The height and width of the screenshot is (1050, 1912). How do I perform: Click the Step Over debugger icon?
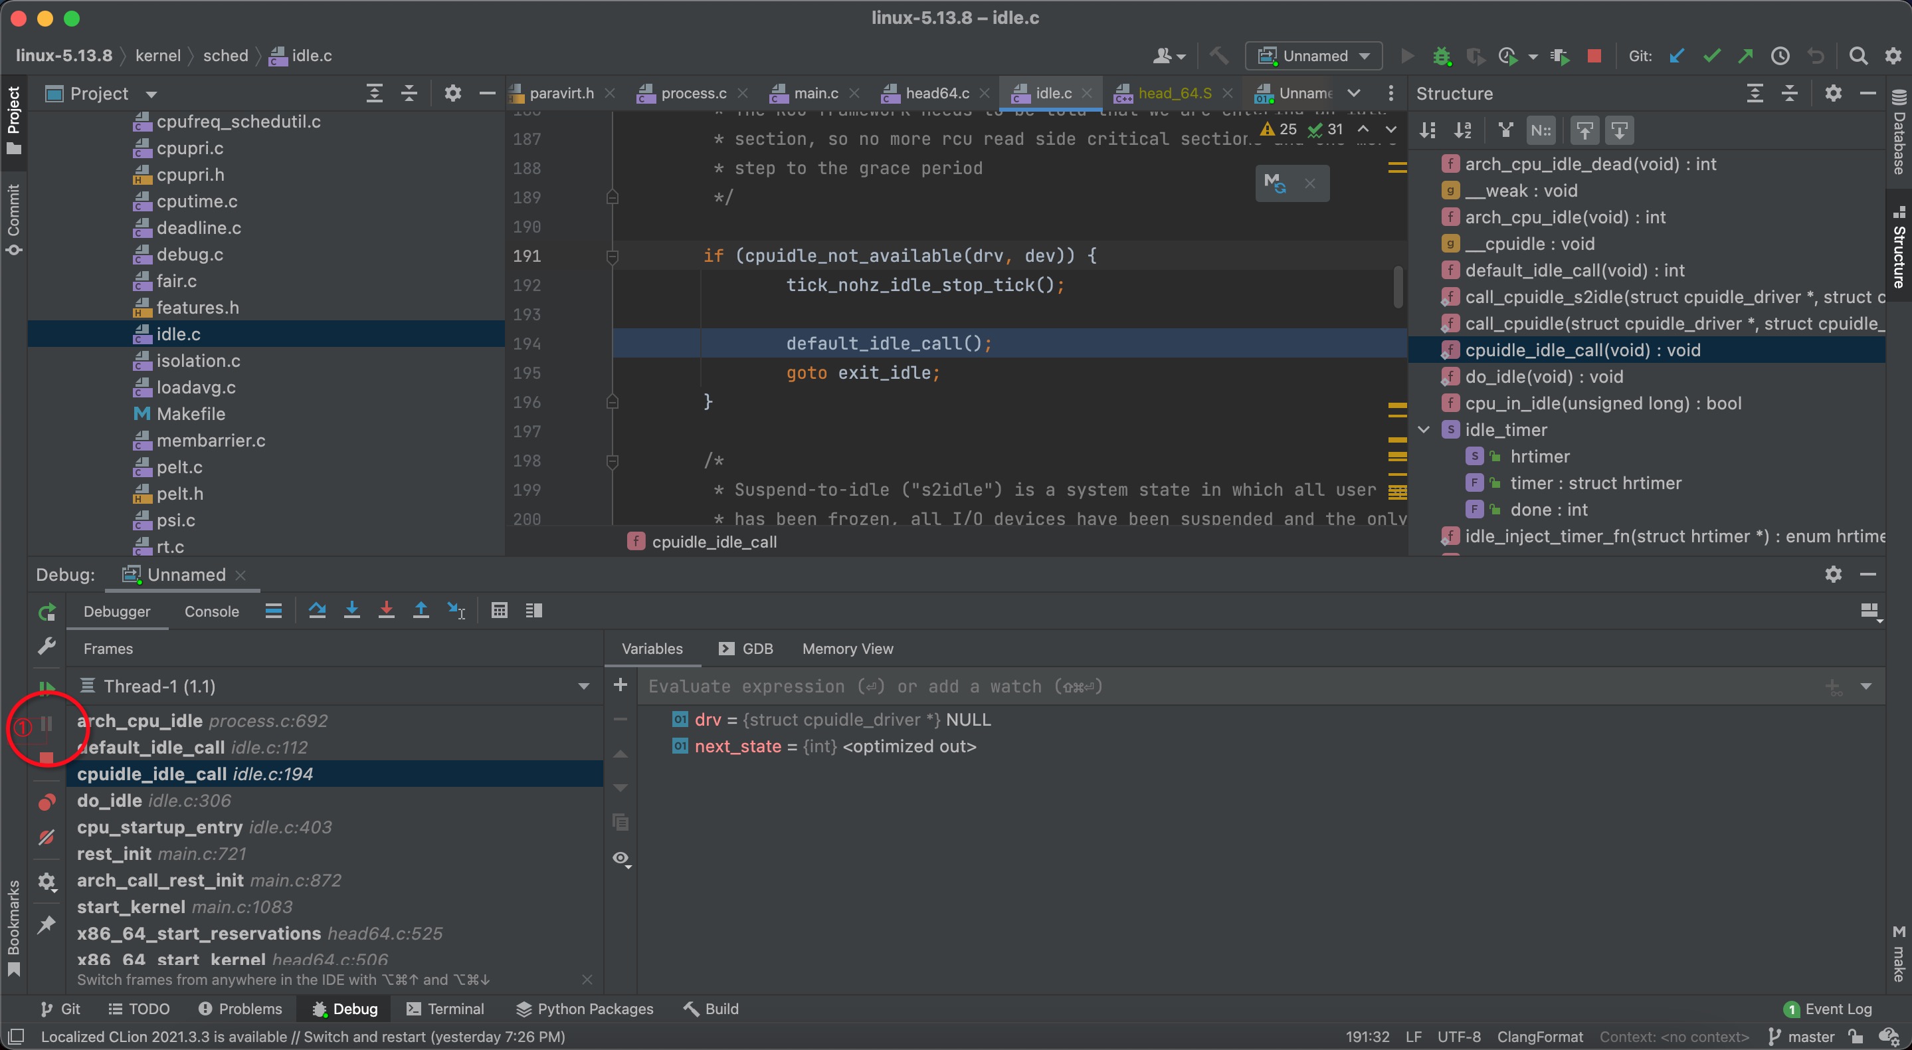tap(317, 611)
